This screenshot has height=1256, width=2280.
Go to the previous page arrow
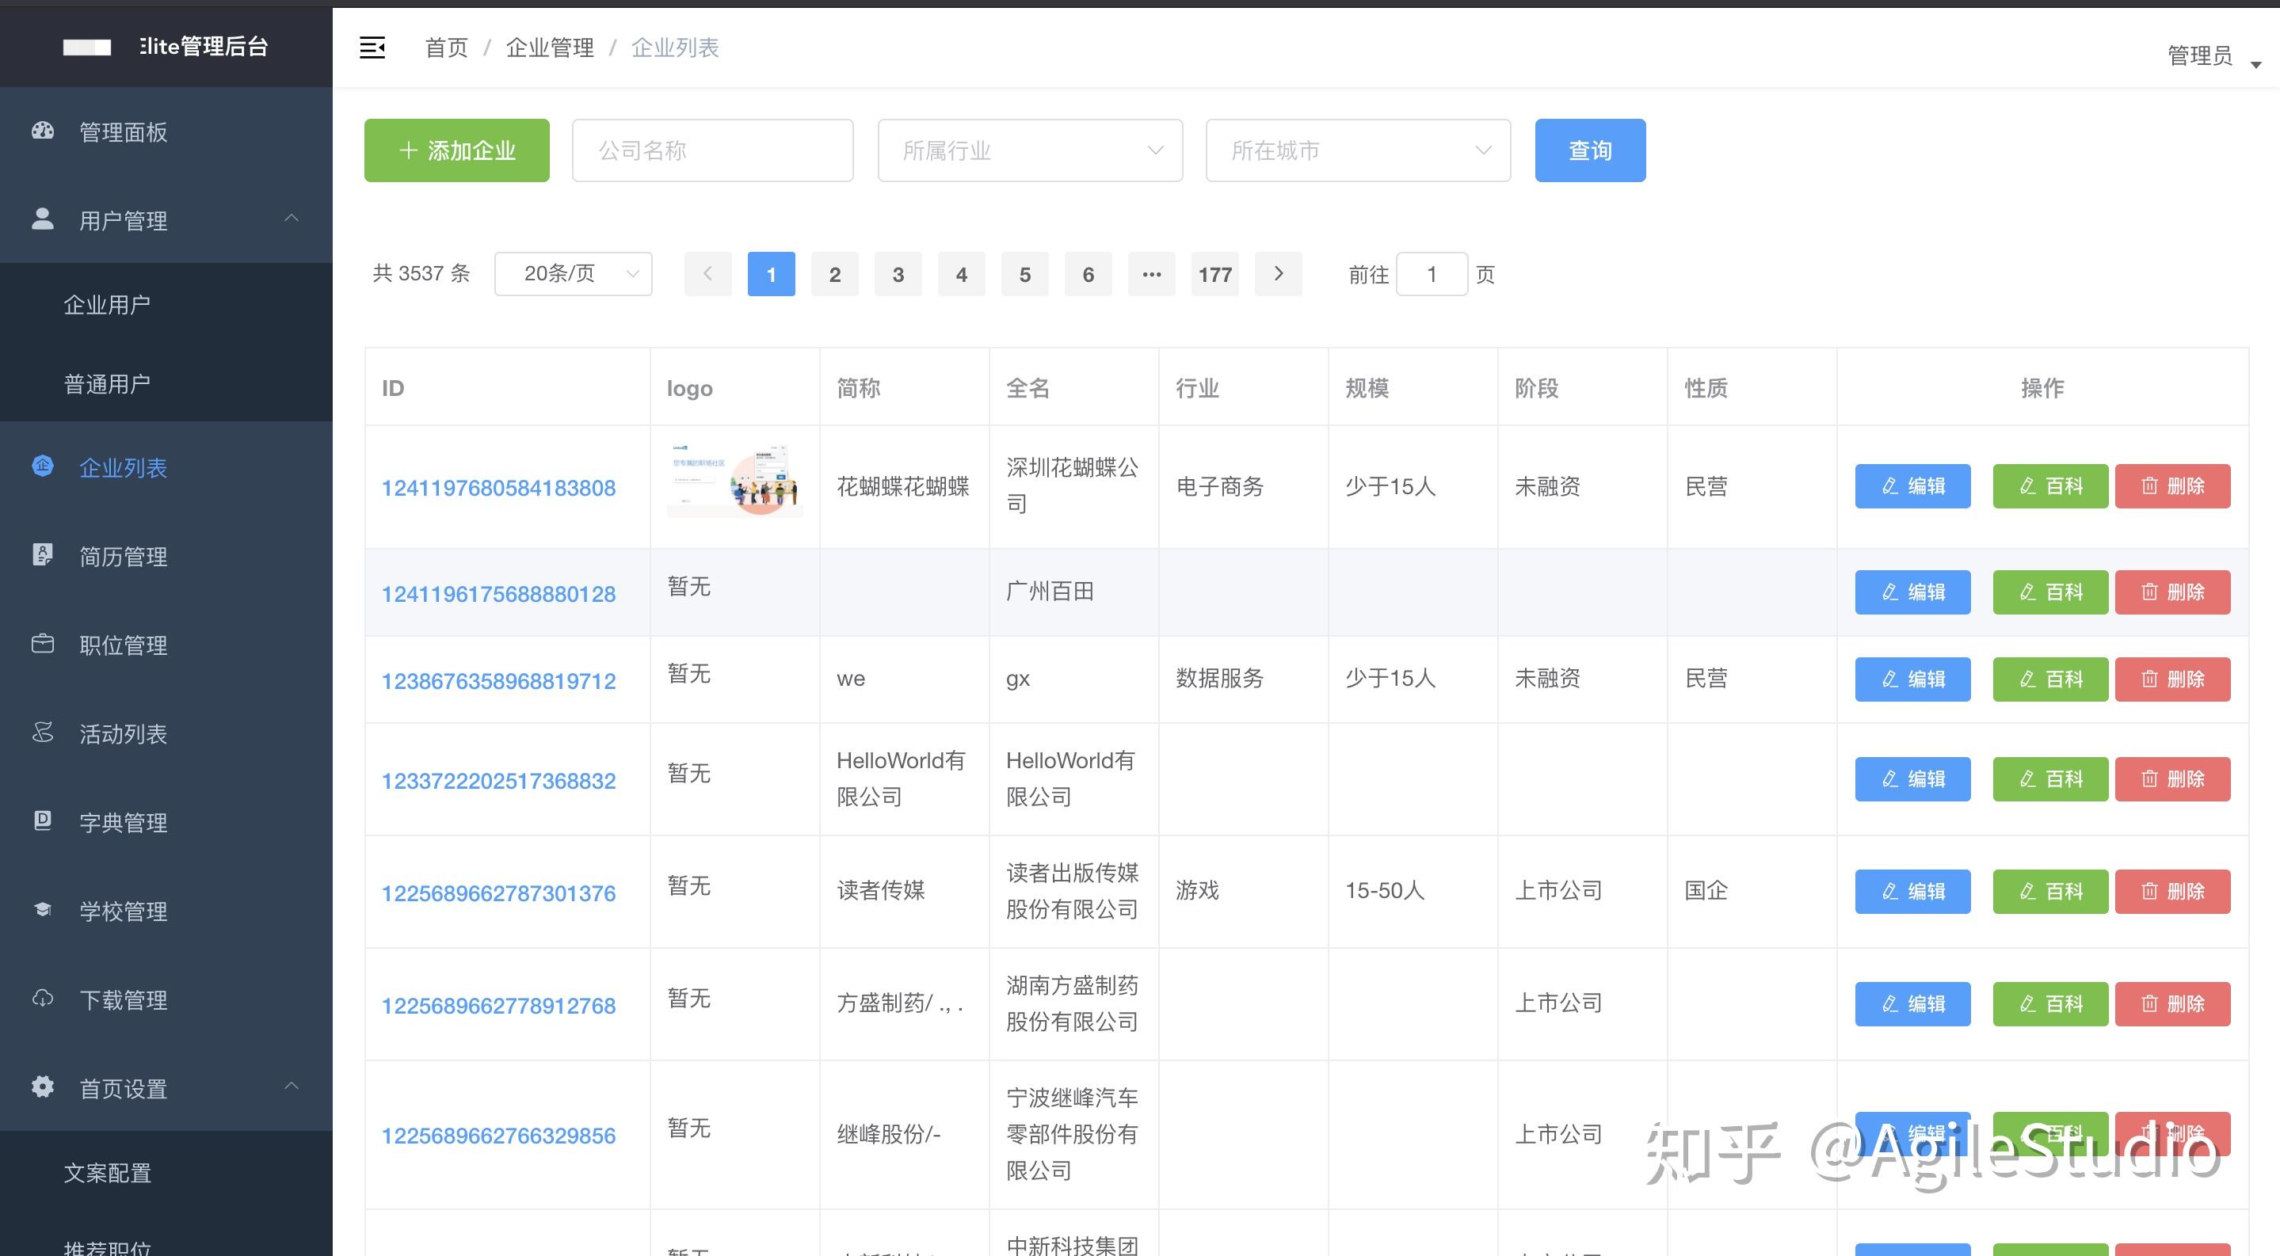point(708,274)
